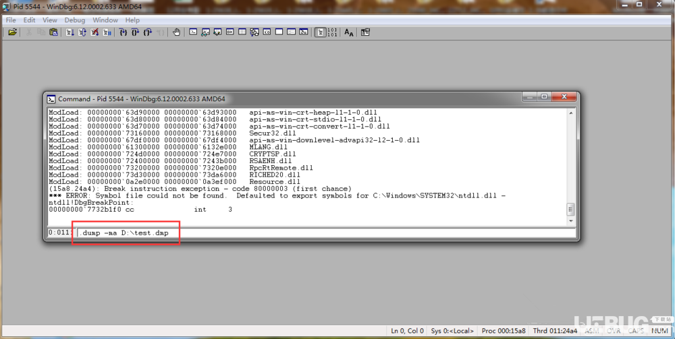
Task: Click the 'Secur32.dll' ModLoad line
Action: pyautogui.click(x=172, y=133)
